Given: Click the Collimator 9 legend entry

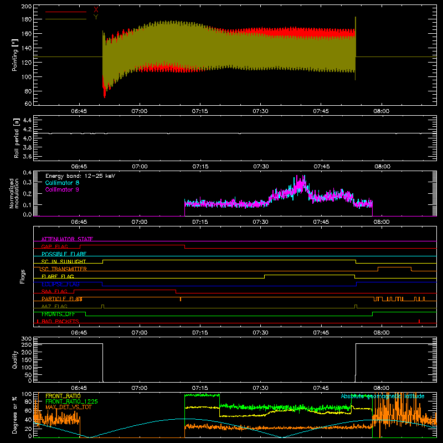Looking at the screenshot, I should [62, 189].
